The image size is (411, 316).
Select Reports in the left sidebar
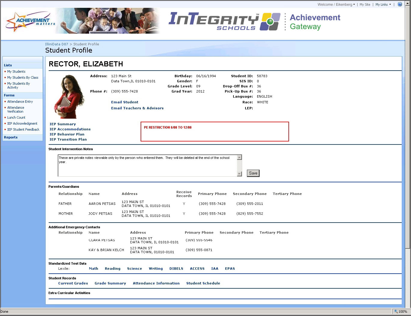[x=11, y=137]
